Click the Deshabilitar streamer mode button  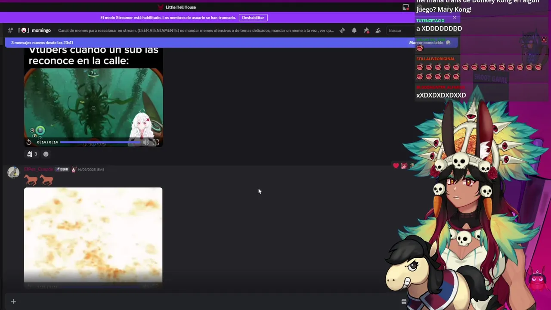(x=253, y=18)
